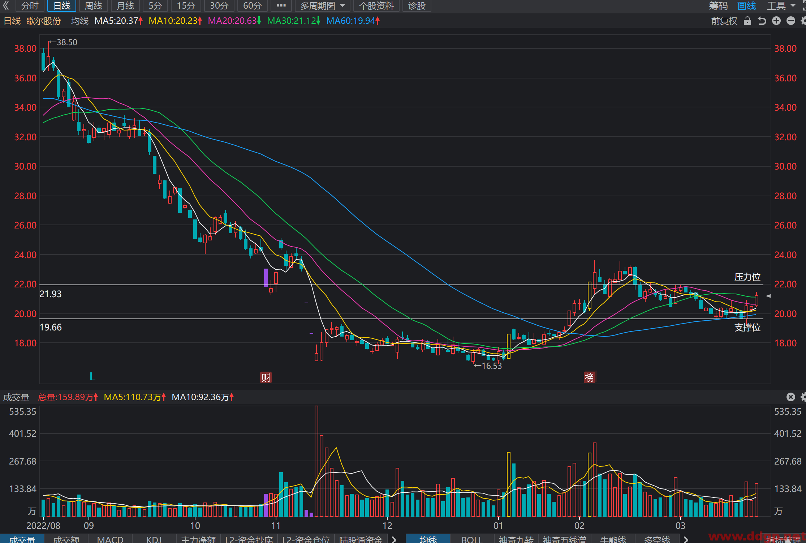Select the BOLL main indicator tab
Screen dimensions: 806x543
point(472,539)
